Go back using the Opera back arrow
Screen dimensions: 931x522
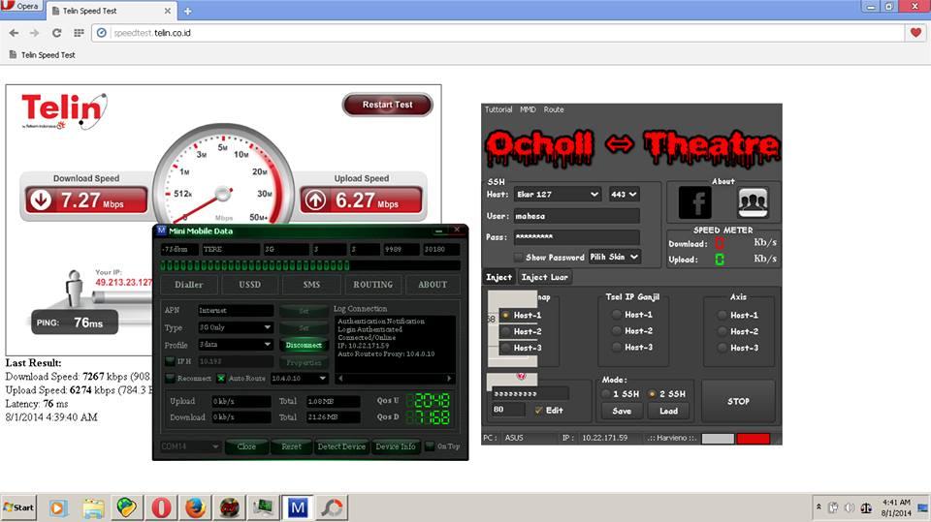14,33
